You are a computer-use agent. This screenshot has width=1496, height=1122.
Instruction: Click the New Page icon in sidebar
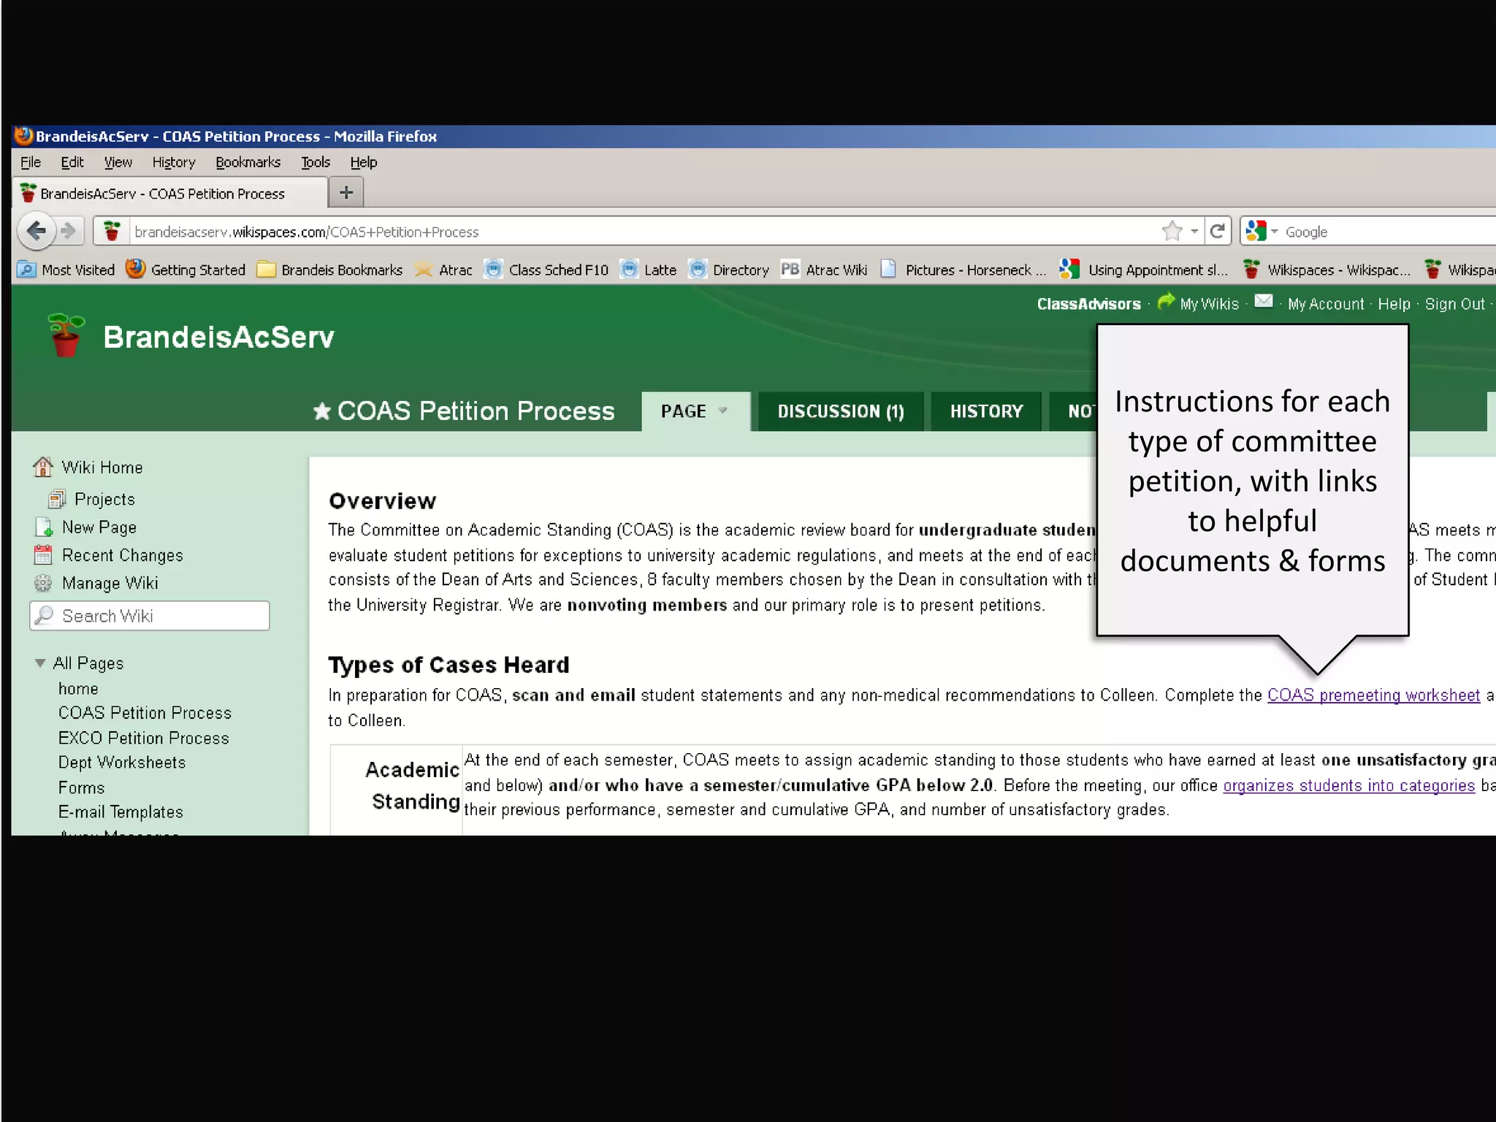[x=43, y=527]
